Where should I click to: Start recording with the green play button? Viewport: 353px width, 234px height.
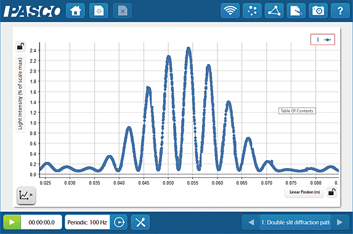click(x=12, y=222)
